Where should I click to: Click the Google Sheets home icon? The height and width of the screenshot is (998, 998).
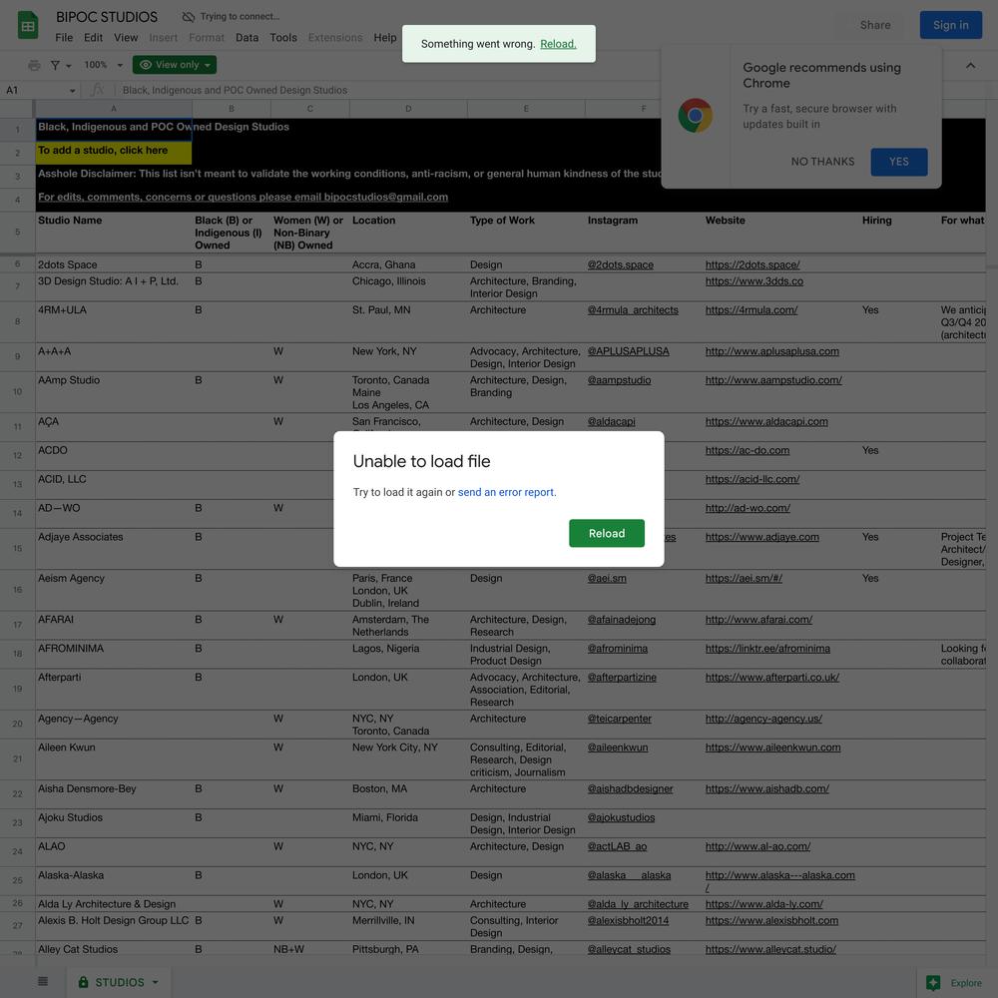(27, 26)
